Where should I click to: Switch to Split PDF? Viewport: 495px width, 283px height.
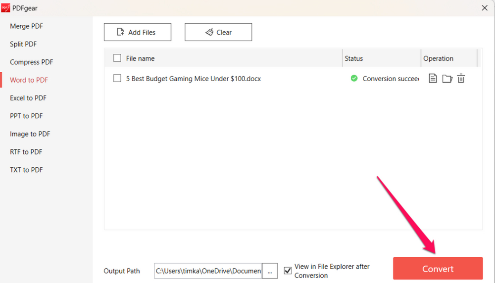(23, 44)
